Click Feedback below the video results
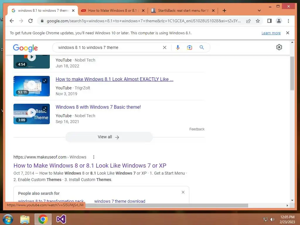The height and width of the screenshot is (225, 300). (197, 129)
